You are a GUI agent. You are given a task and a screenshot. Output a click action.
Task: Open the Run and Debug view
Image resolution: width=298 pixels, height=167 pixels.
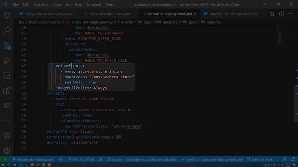pos(7,60)
